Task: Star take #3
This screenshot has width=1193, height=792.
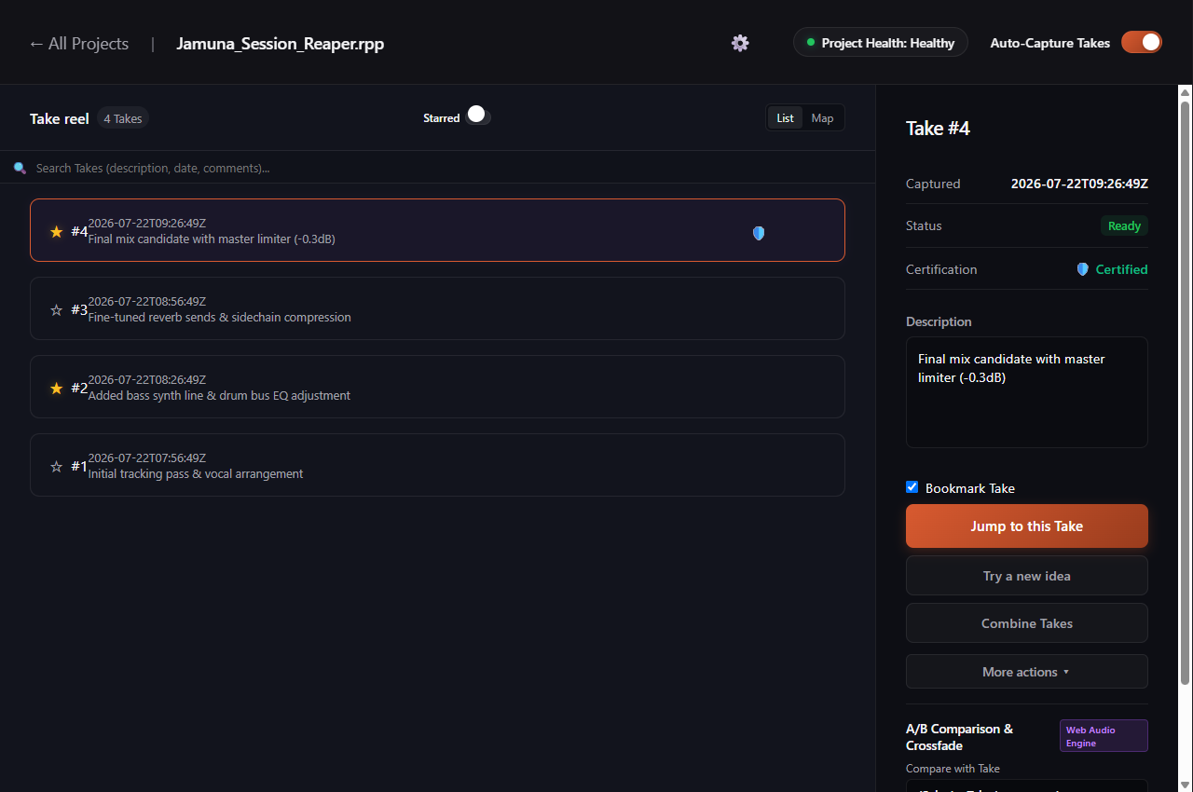Action: point(56,309)
